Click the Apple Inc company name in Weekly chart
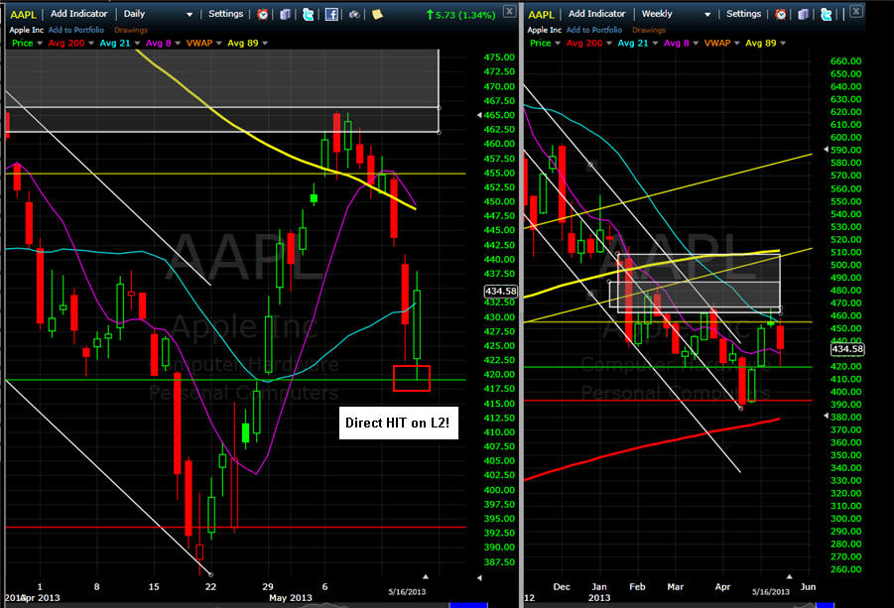 tap(544, 30)
